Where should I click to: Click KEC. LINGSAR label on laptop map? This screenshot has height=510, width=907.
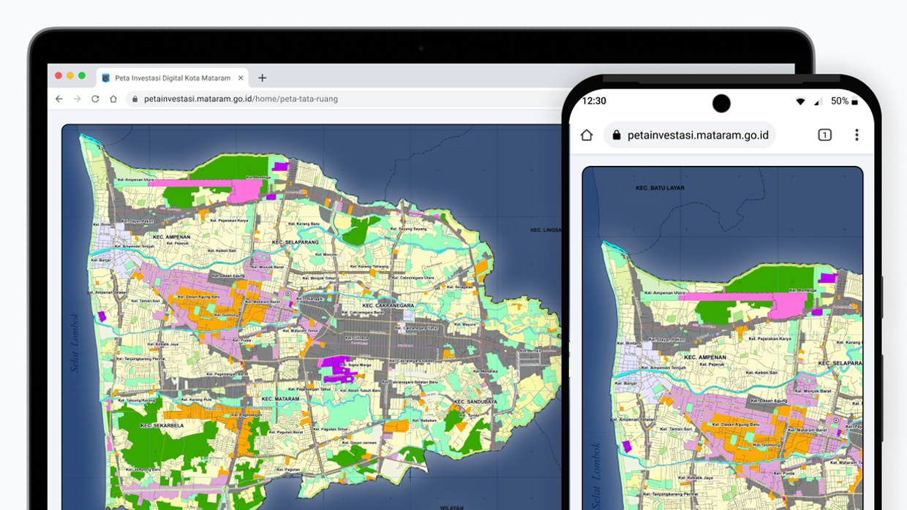[x=546, y=230]
